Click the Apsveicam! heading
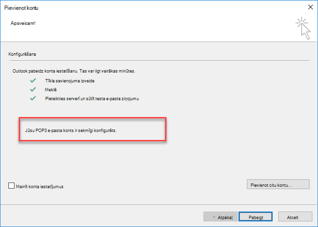 (23, 23)
